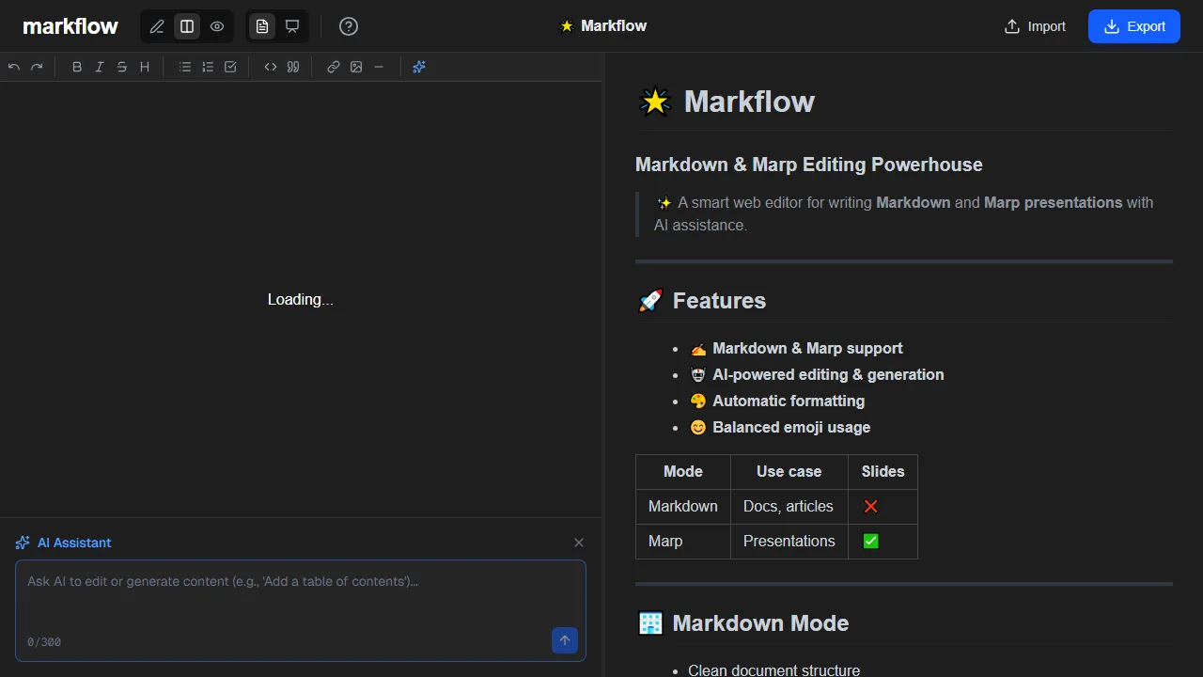Close the AI Assistant panel
Image resolution: width=1203 pixels, height=677 pixels.
[579, 543]
